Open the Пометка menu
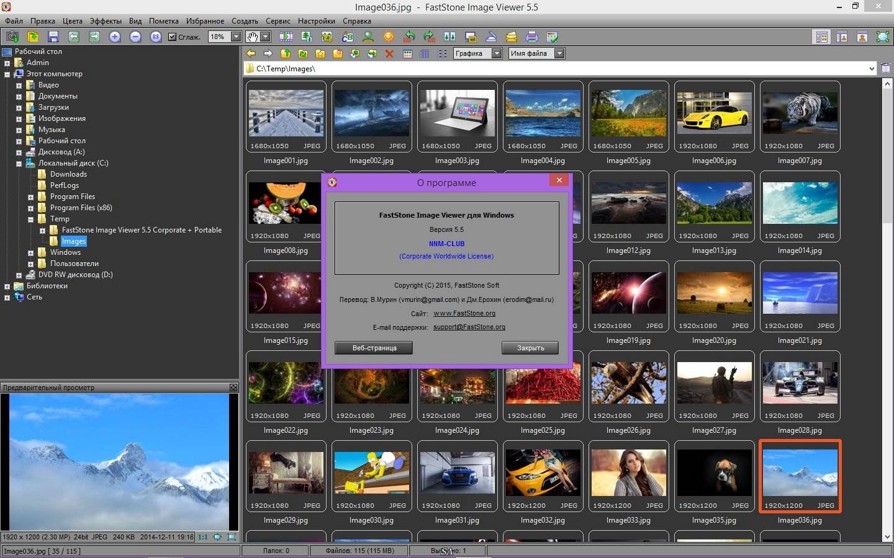 click(x=164, y=20)
